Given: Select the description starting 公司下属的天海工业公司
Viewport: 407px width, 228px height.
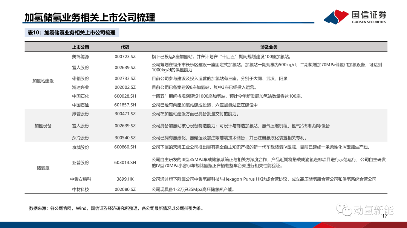Looking at the screenshot, I should click(x=262, y=147).
